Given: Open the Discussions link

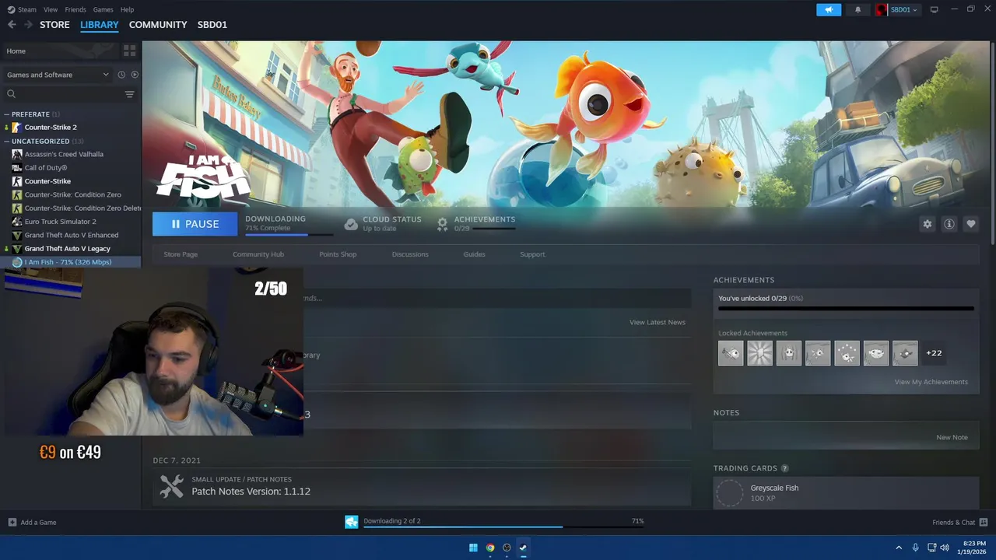Looking at the screenshot, I should [410, 254].
